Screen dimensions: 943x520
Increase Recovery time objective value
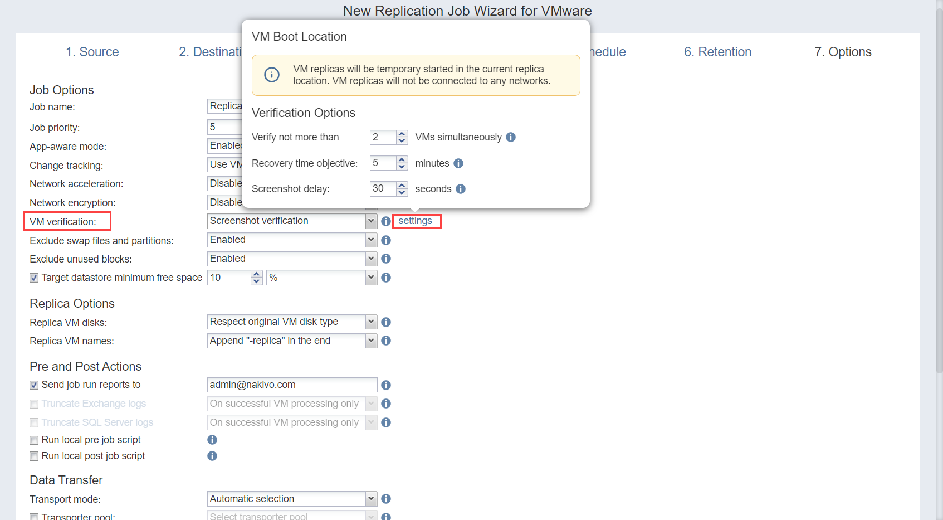click(402, 160)
